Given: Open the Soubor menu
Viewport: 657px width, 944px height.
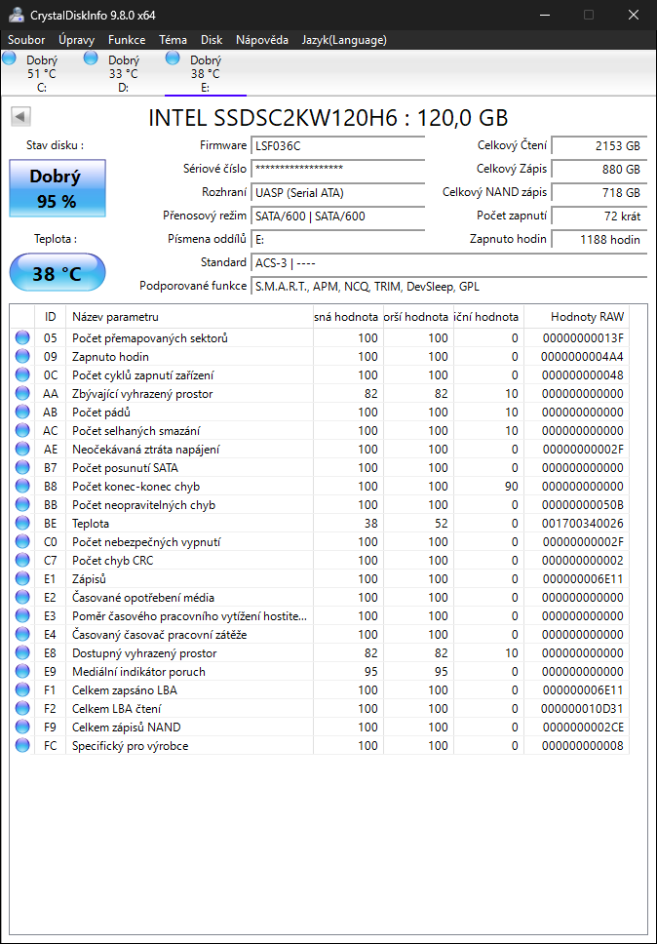Looking at the screenshot, I should (x=26, y=40).
